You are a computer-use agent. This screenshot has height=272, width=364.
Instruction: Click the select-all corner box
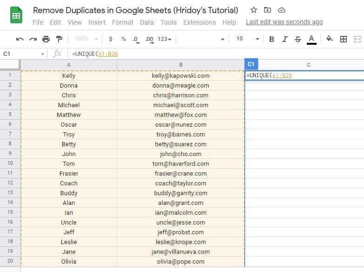click(x=10, y=64)
